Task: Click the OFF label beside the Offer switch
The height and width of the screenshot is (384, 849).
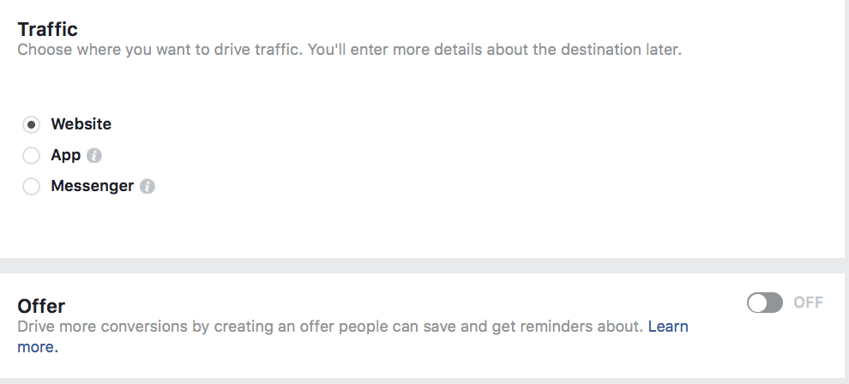Action: click(808, 303)
